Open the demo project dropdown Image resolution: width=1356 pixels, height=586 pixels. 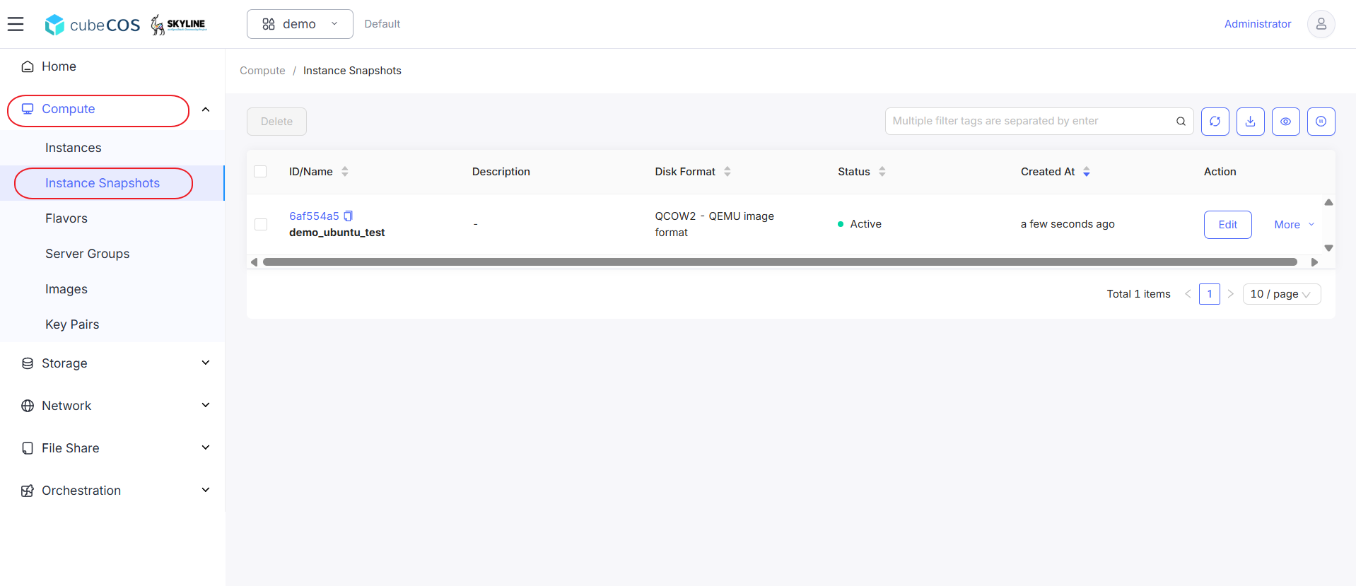pos(300,24)
